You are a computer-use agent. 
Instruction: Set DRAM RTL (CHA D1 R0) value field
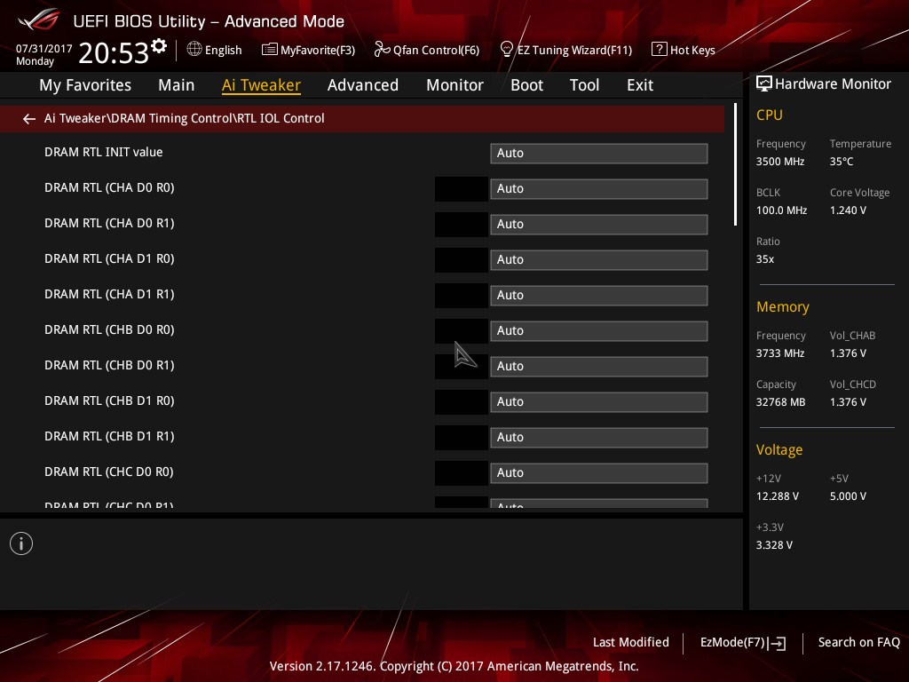point(599,260)
